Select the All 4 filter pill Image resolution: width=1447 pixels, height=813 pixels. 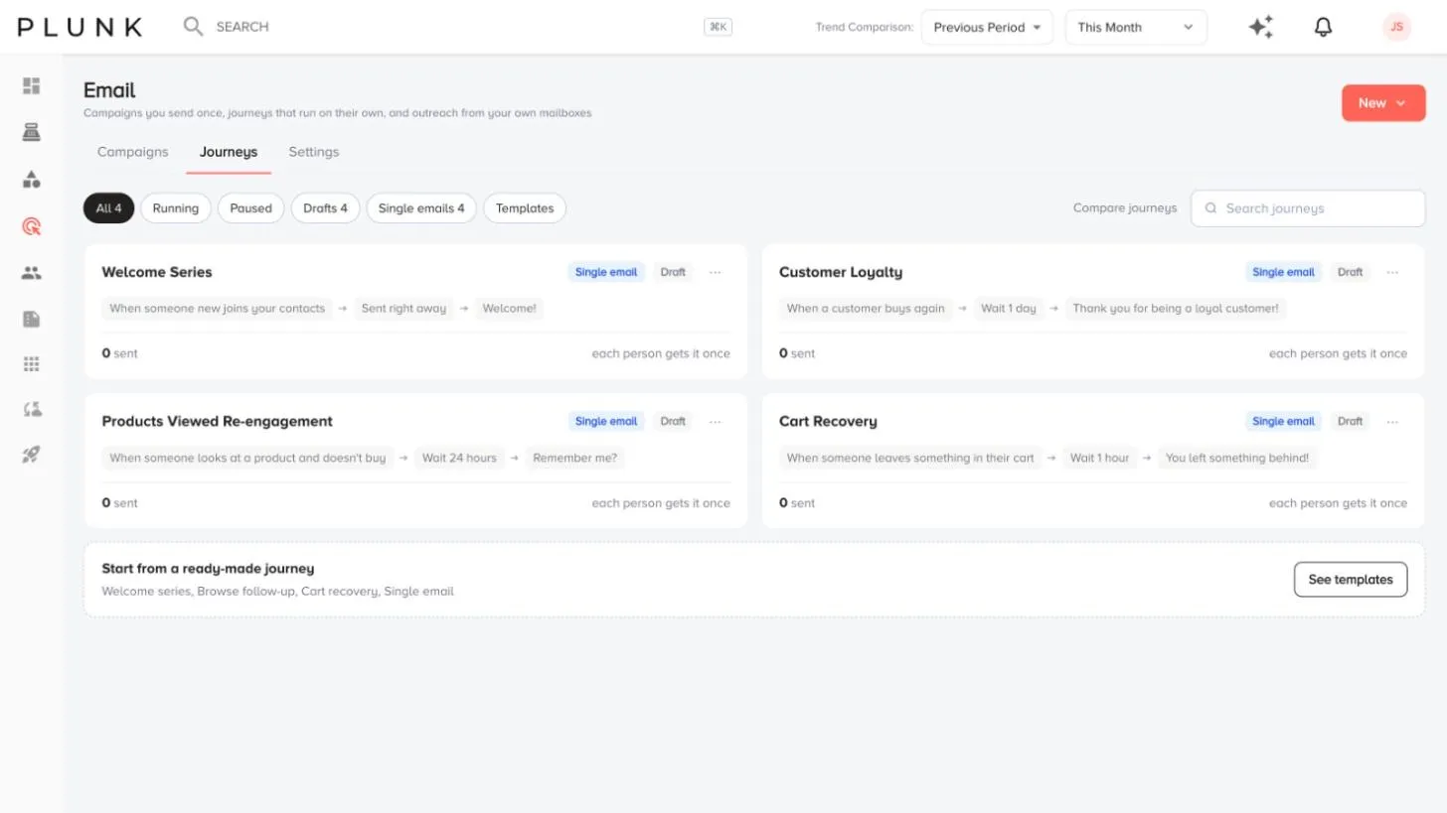(x=108, y=208)
